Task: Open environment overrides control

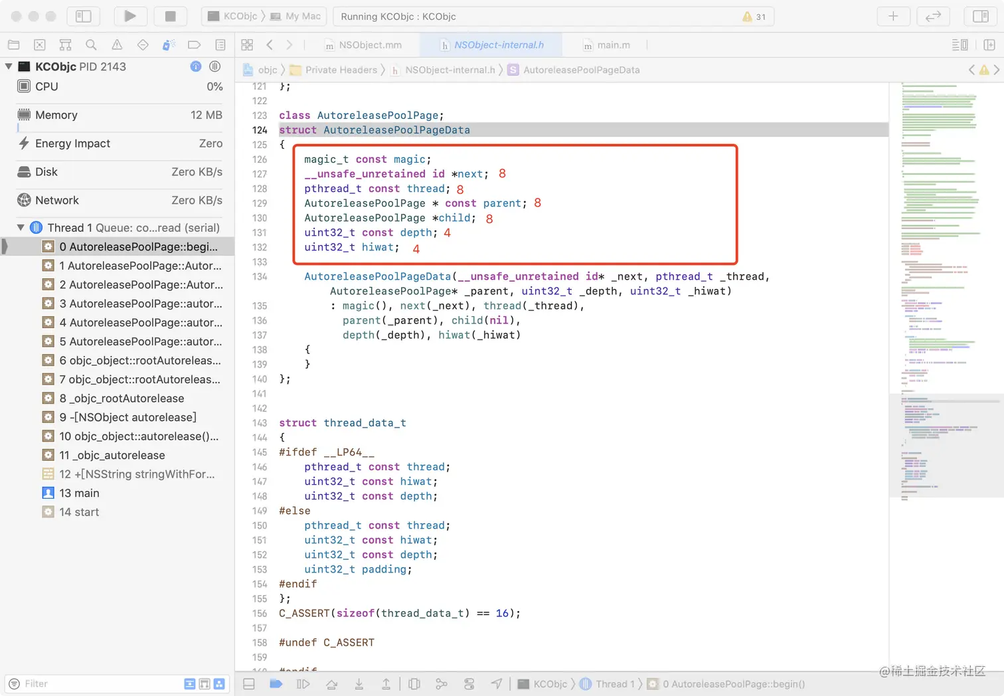Action: (469, 684)
